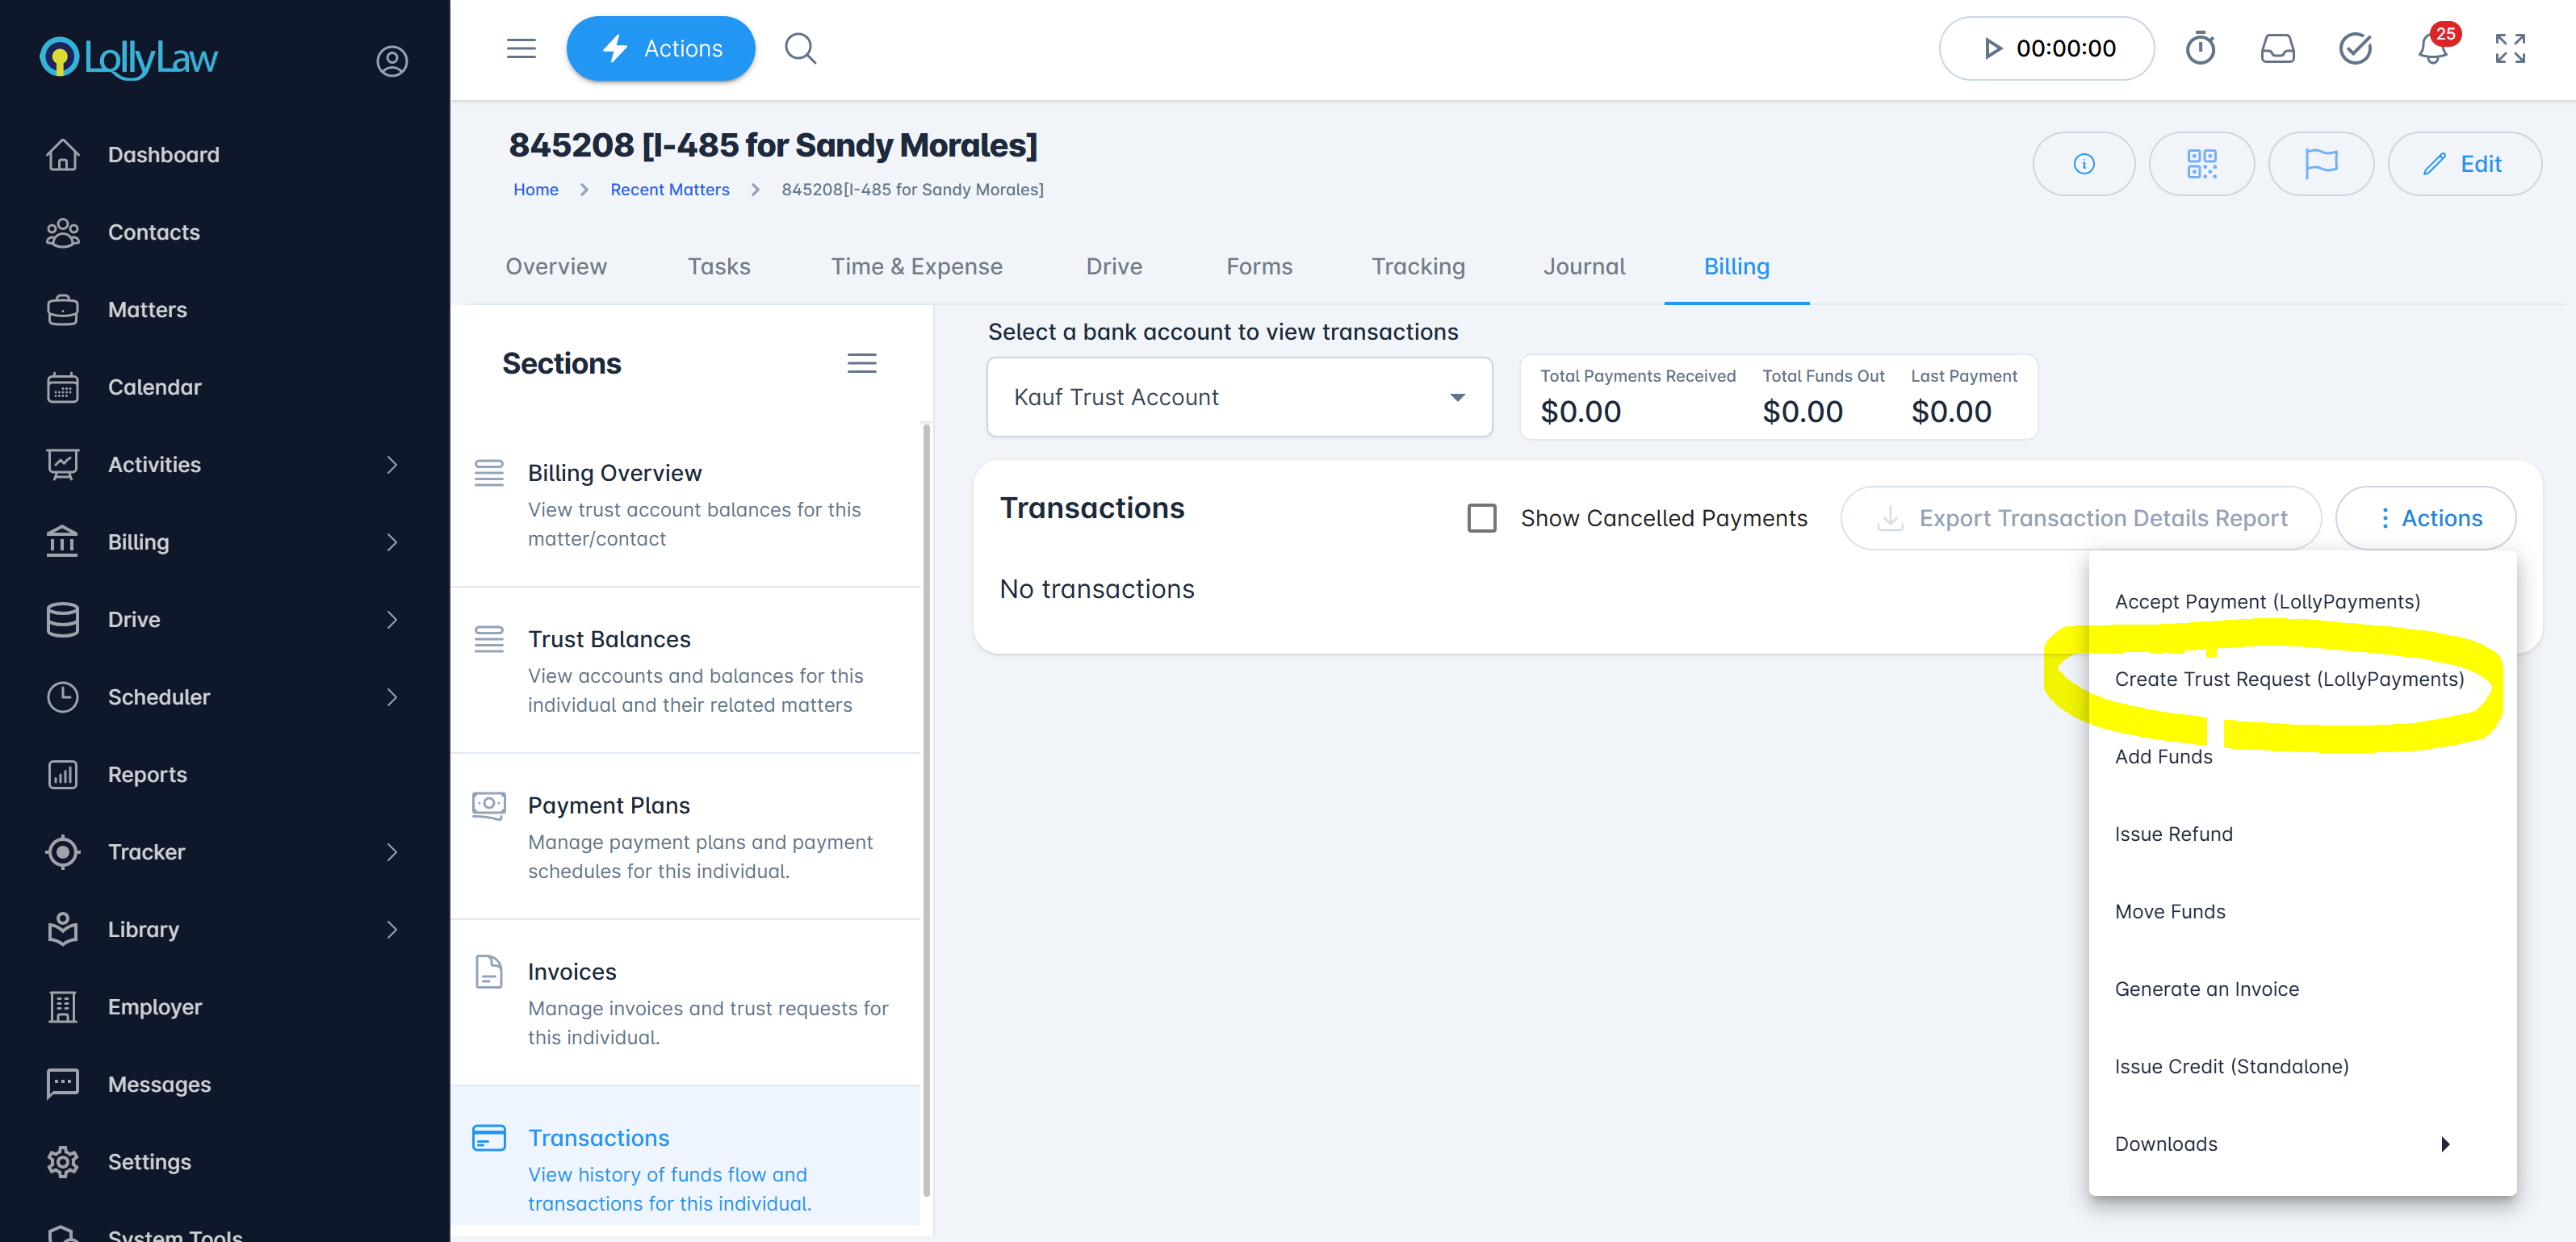Switch to the Time & Expense tab
The width and height of the screenshot is (2576, 1242).
click(x=916, y=267)
